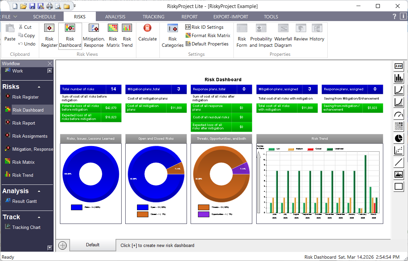Open the Risk Matrix view
408x261 pixels.
click(x=113, y=36)
